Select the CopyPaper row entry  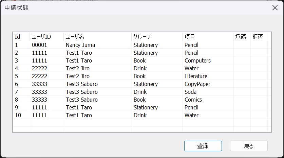[197, 84]
